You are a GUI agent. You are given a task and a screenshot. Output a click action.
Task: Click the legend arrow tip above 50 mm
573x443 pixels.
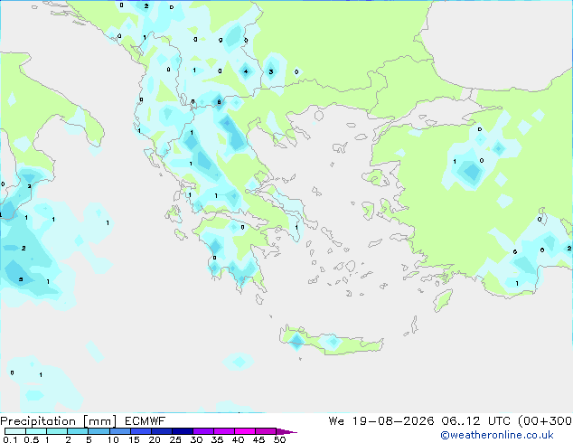286,431
